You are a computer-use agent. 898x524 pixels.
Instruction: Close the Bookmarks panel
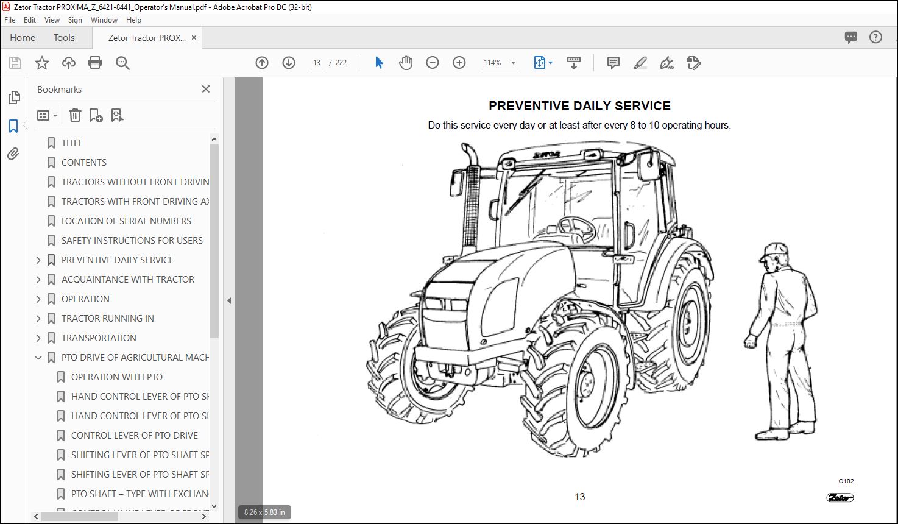click(x=206, y=89)
